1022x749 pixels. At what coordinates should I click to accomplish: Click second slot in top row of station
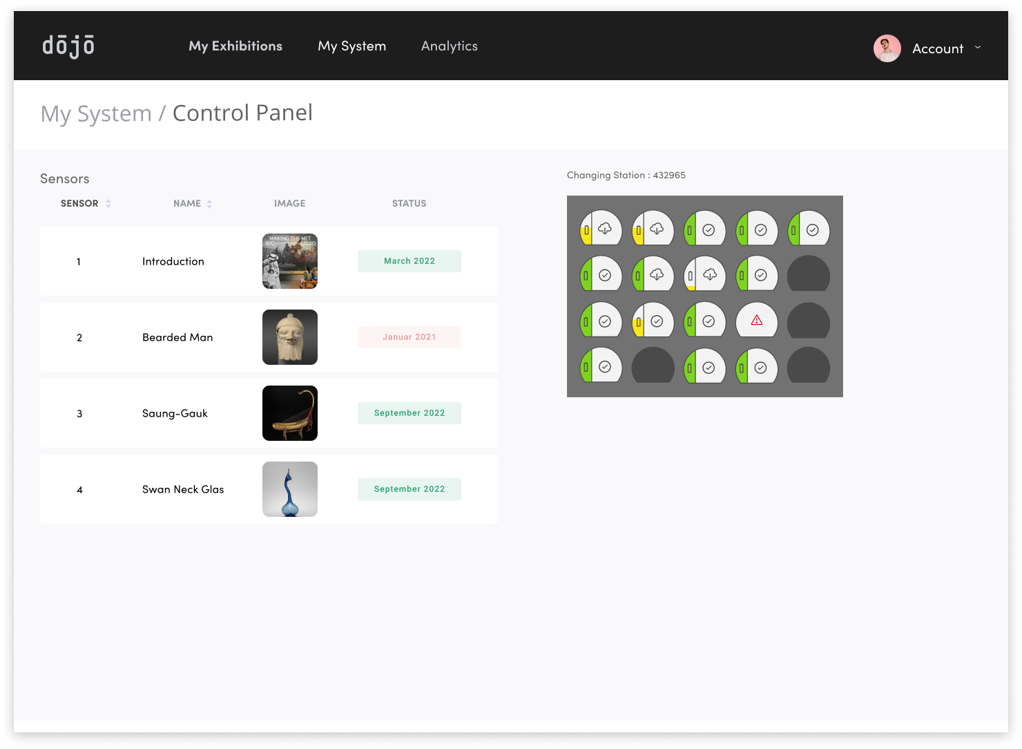pyautogui.click(x=653, y=228)
